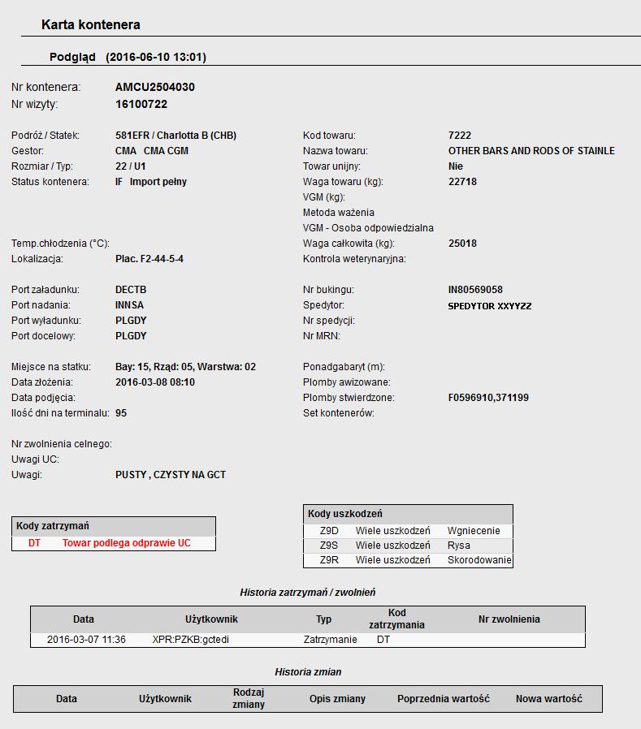Select history date 2016-03-07 11:36

(x=86, y=640)
